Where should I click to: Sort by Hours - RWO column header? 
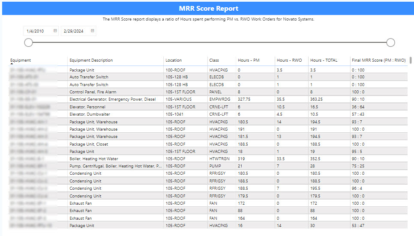coord(289,60)
